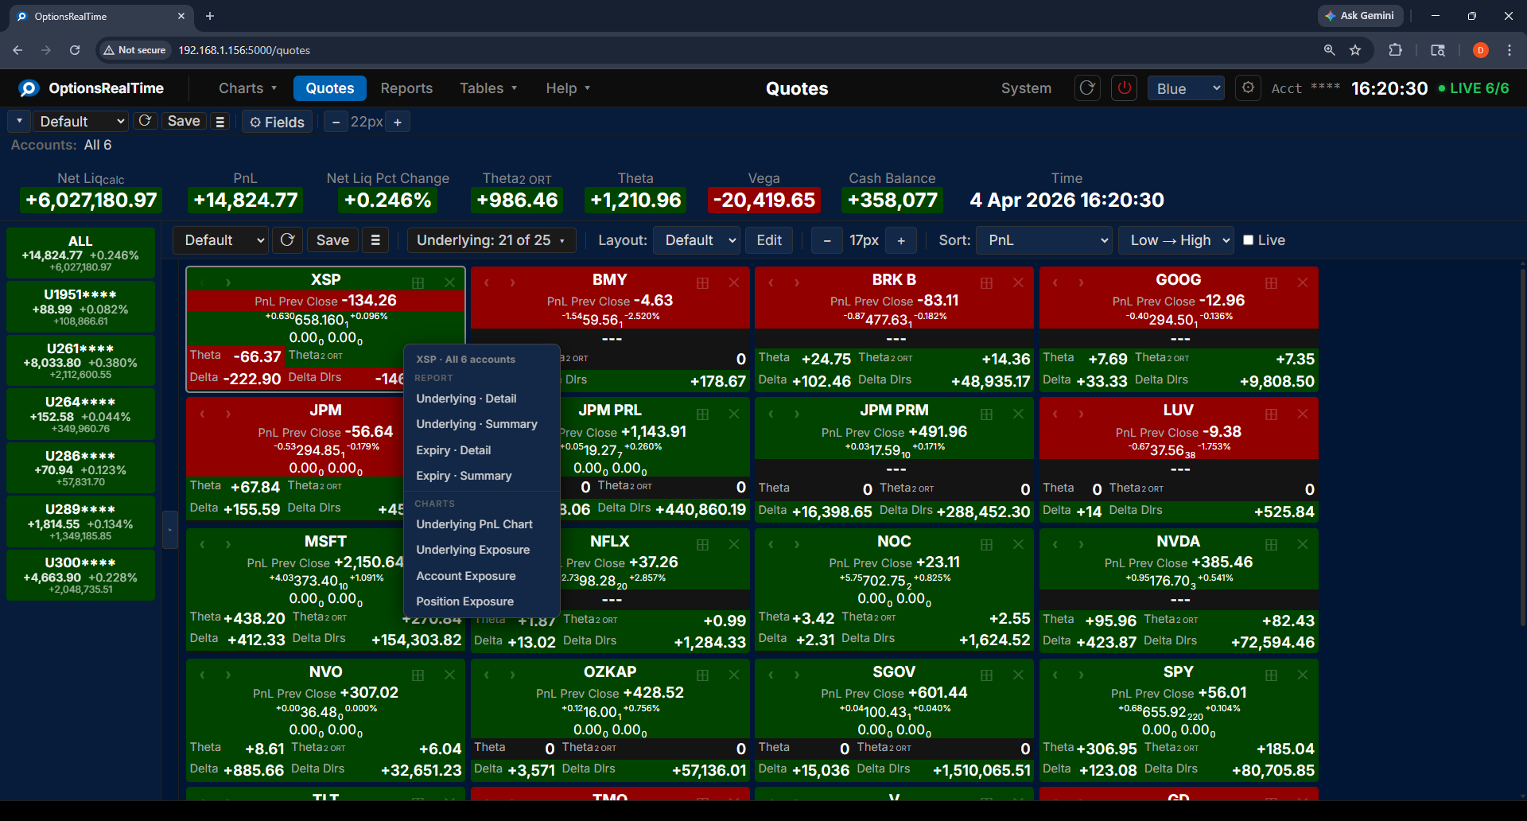1527x821 pixels.
Task: Click the browser address bar URL
Action: [x=244, y=50]
